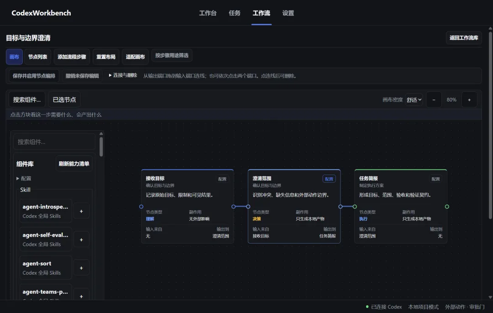This screenshot has height=313, width=493.
Task: Click 本地项目模式 in status bar
Action: click(423, 307)
